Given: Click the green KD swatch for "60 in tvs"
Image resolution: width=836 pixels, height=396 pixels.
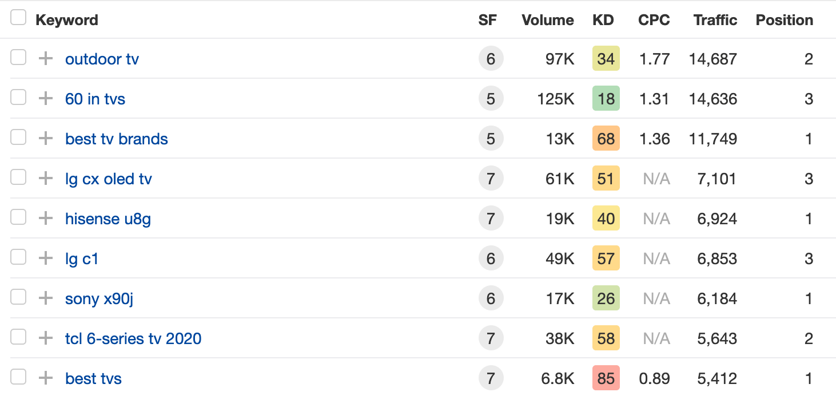Looking at the screenshot, I should tap(606, 99).
